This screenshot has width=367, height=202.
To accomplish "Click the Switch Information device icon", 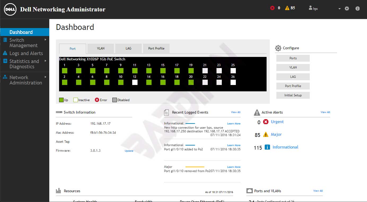I will pos(59,112).
